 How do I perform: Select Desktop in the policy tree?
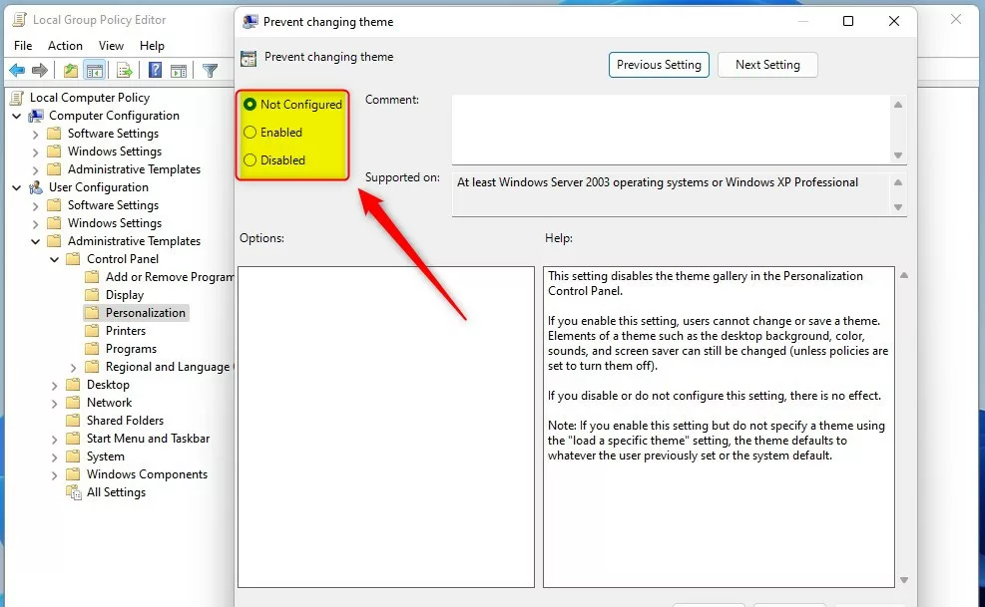[x=108, y=384]
